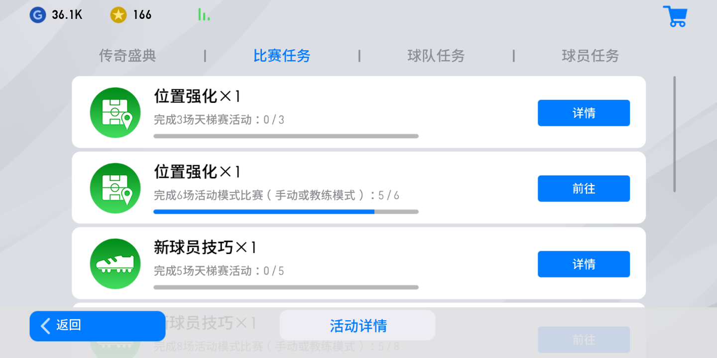Click the 返回 back button

point(97,326)
